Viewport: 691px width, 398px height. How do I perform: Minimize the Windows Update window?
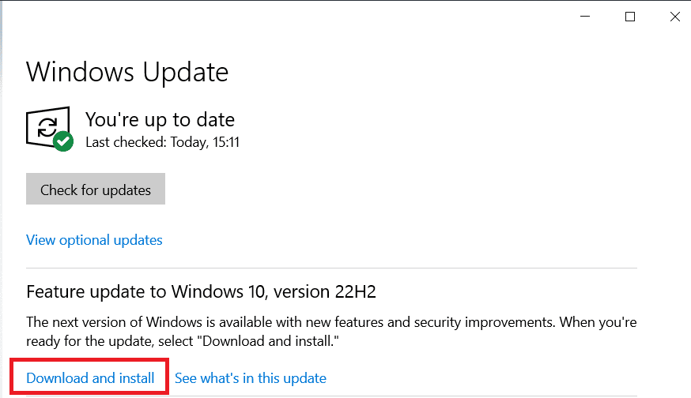[x=586, y=17]
